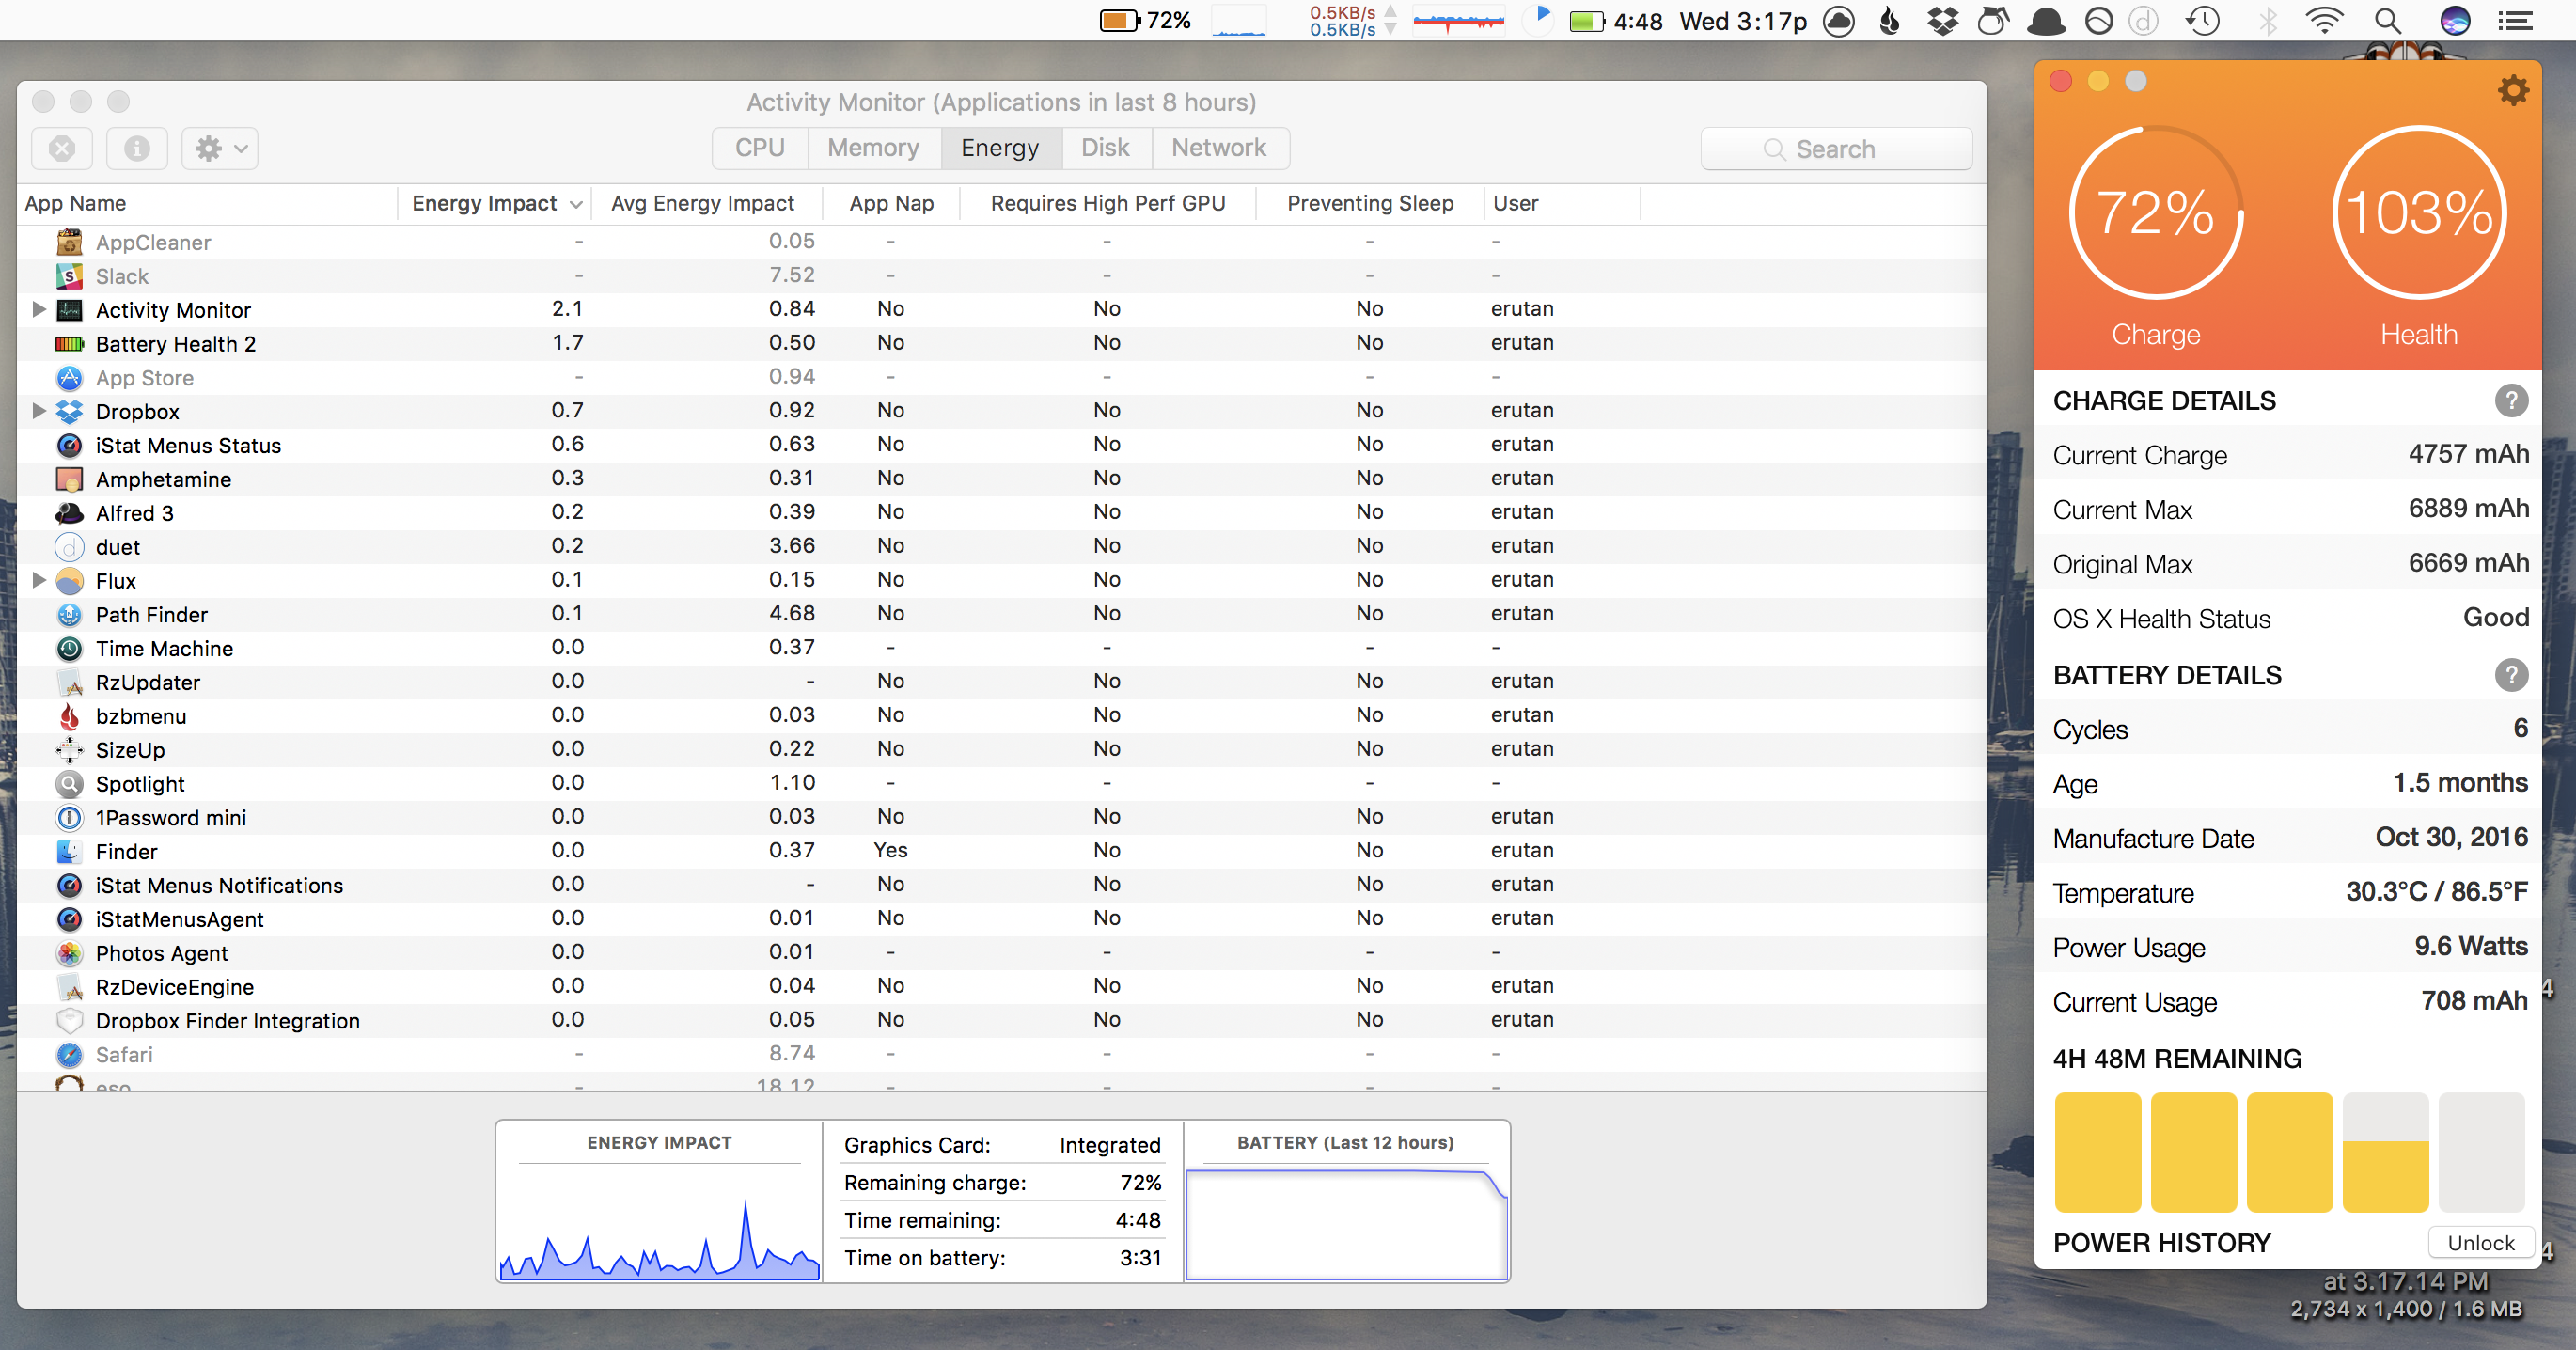The width and height of the screenshot is (2576, 1350).
Task: Open Battery Health settings gear icon
Action: click(2512, 91)
